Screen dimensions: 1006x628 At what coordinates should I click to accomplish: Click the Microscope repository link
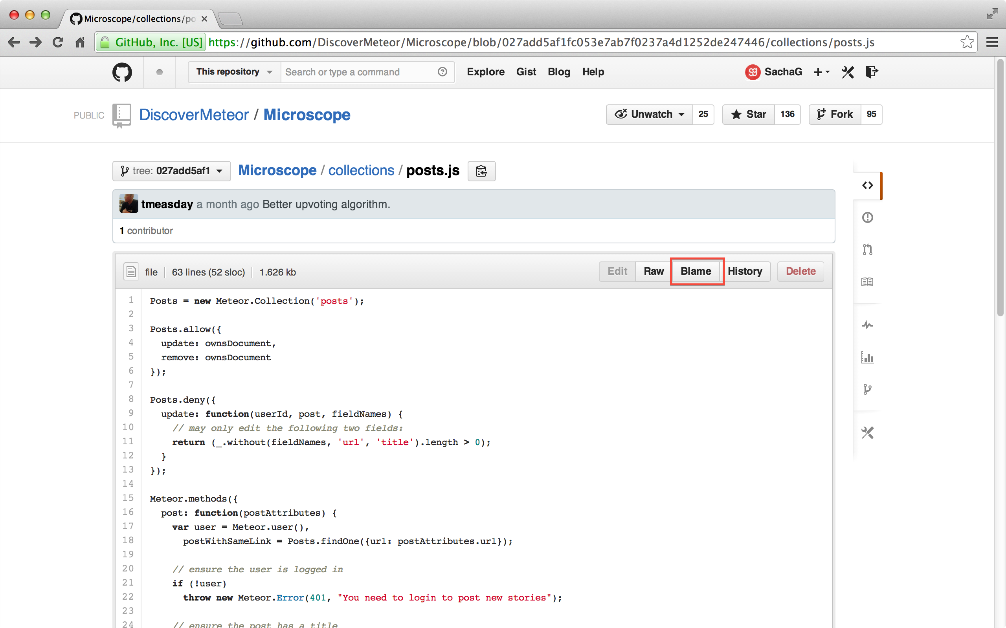[307, 114]
